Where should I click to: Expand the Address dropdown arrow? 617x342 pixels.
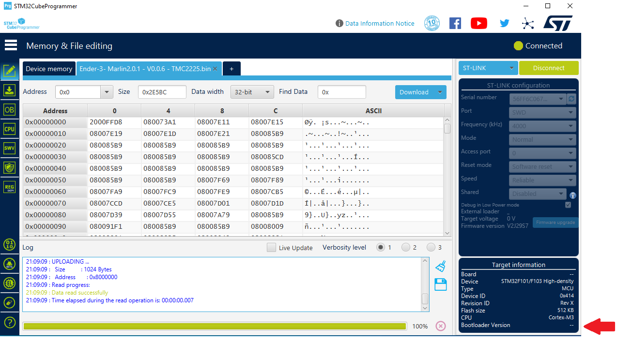[x=107, y=92]
